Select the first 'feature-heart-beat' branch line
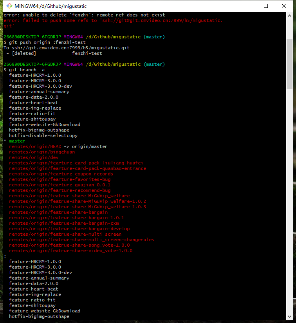The image size is (296, 323). coord(34,103)
